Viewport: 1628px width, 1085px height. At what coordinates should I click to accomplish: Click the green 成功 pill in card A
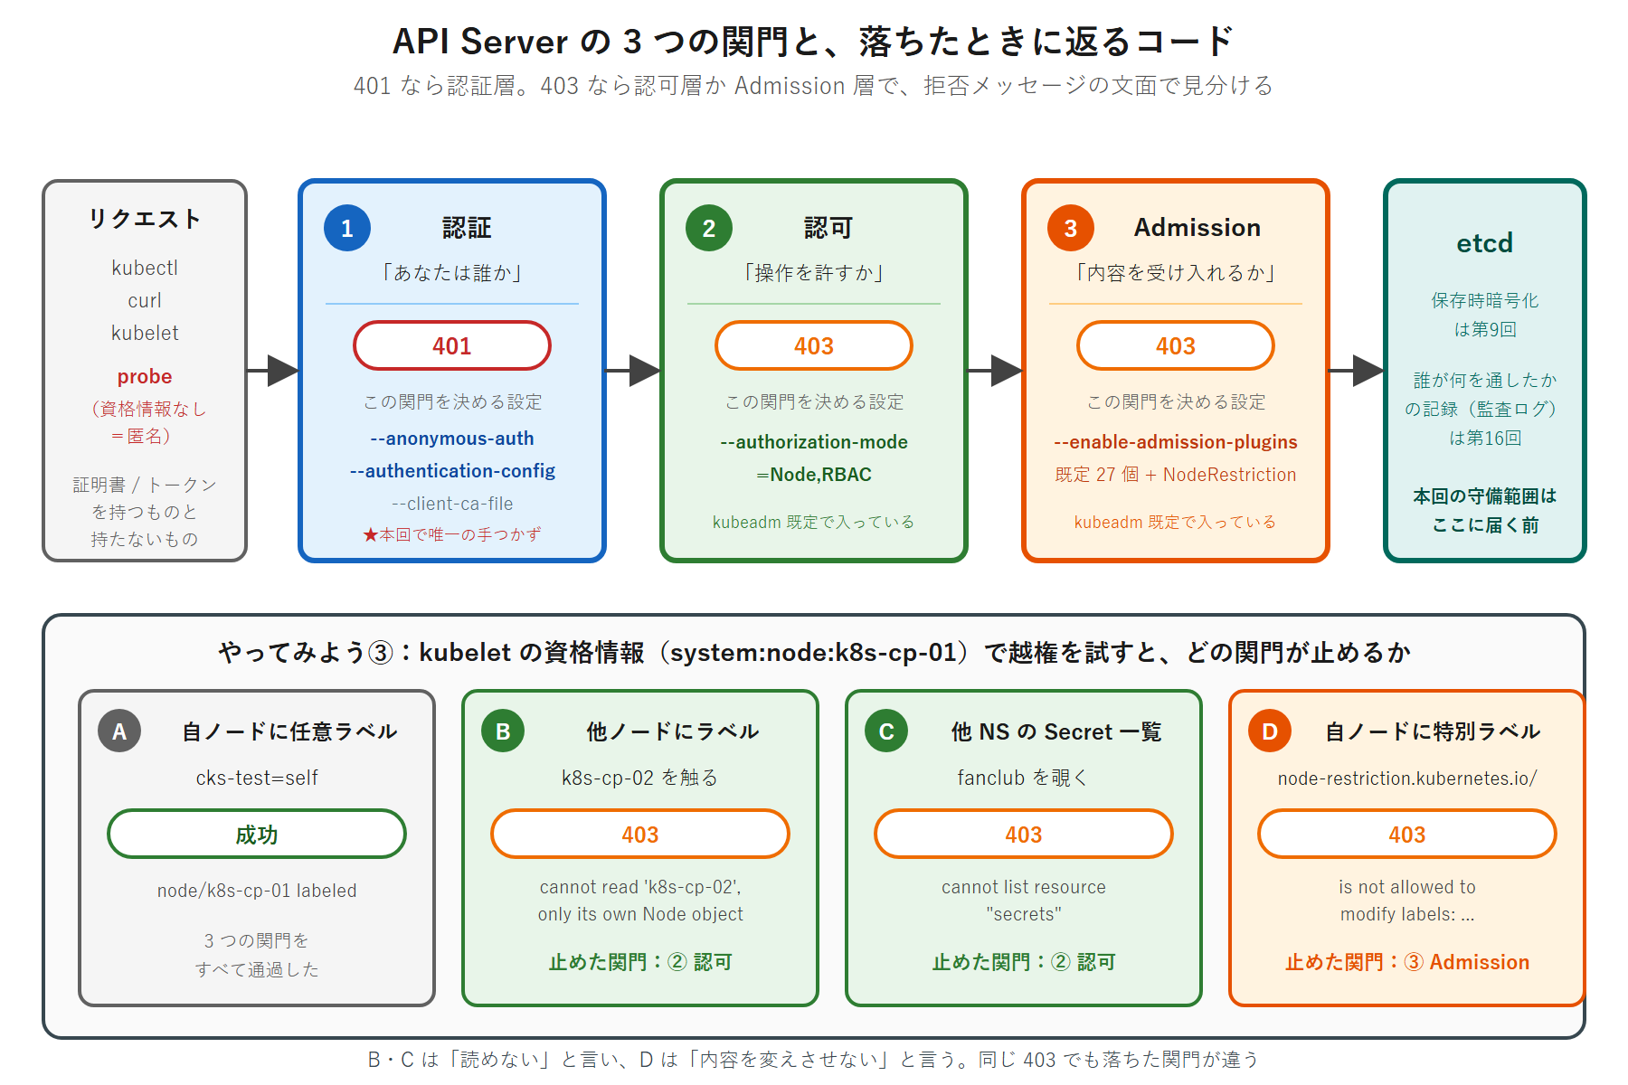coord(257,834)
